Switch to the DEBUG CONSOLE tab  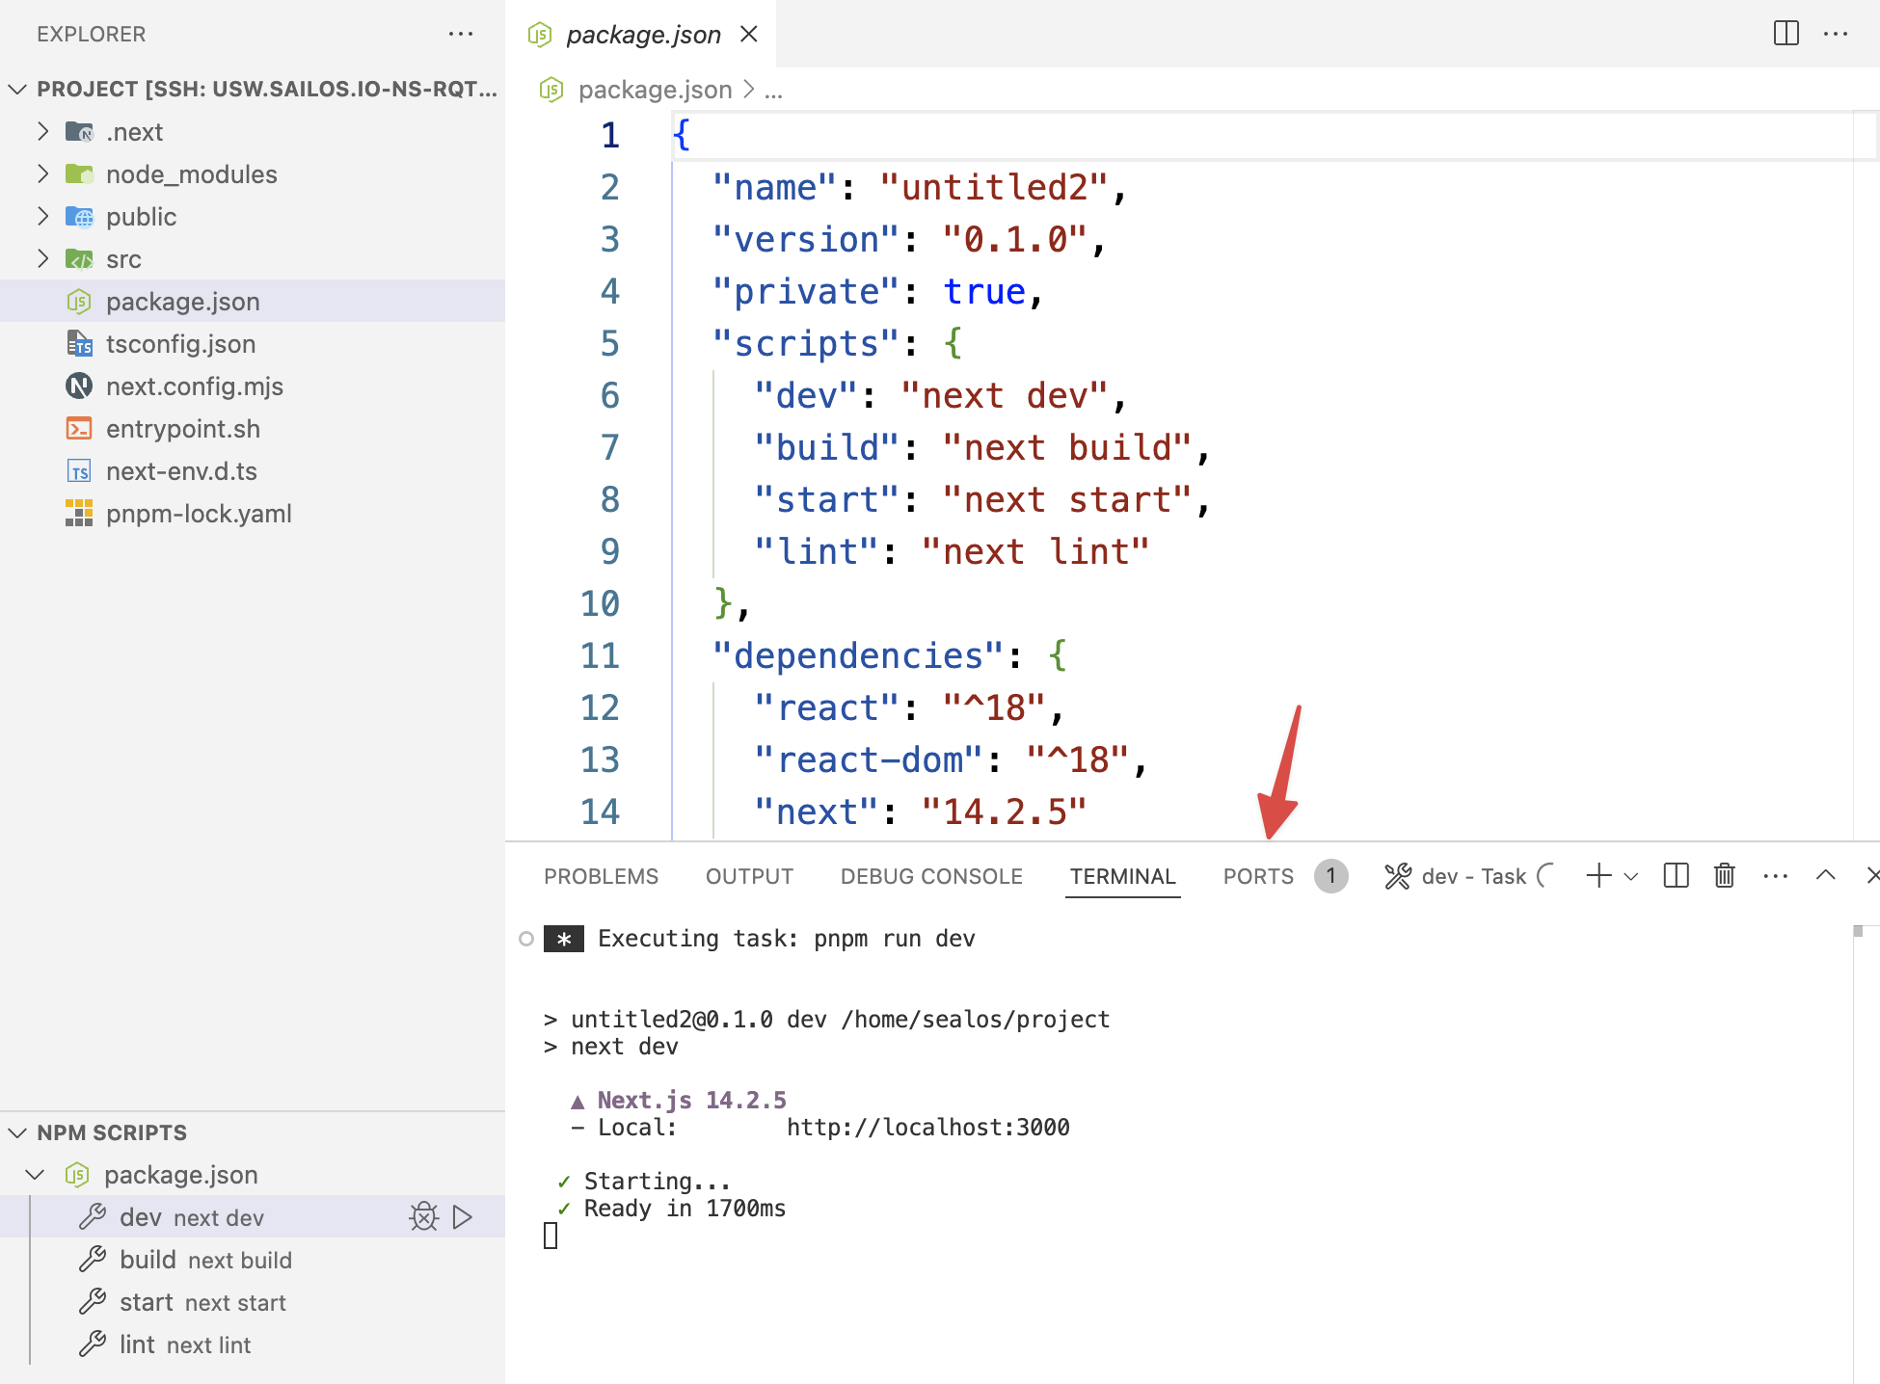point(930,876)
